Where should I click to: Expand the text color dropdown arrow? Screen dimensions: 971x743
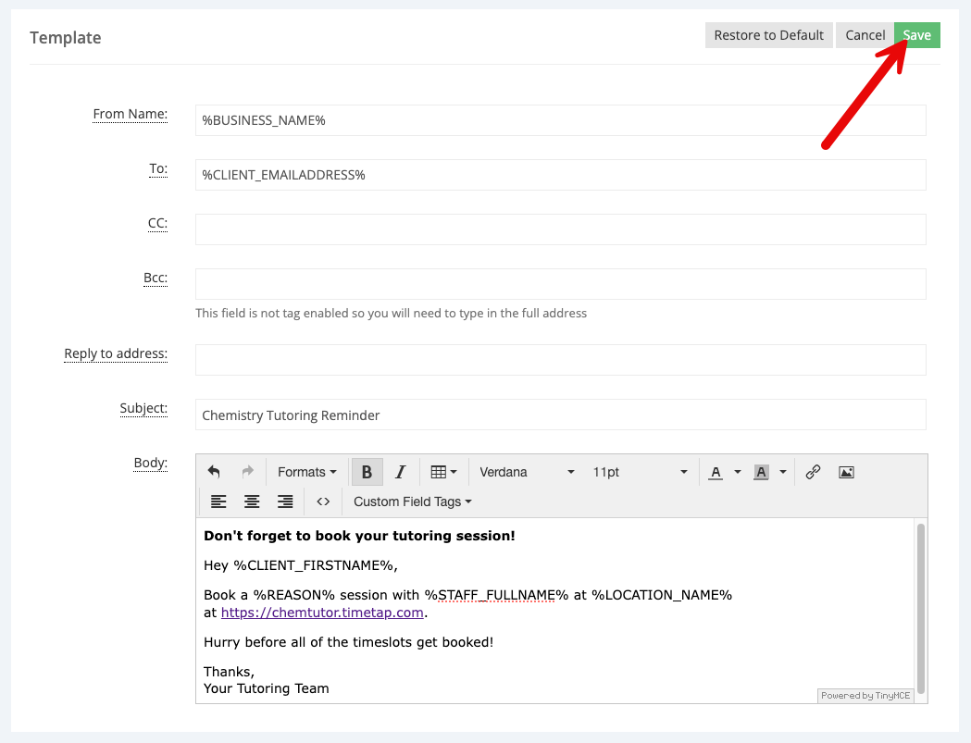(x=738, y=472)
